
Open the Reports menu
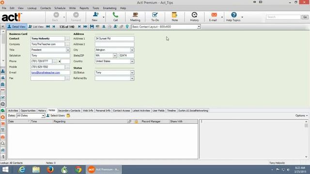click(x=84, y=8)
